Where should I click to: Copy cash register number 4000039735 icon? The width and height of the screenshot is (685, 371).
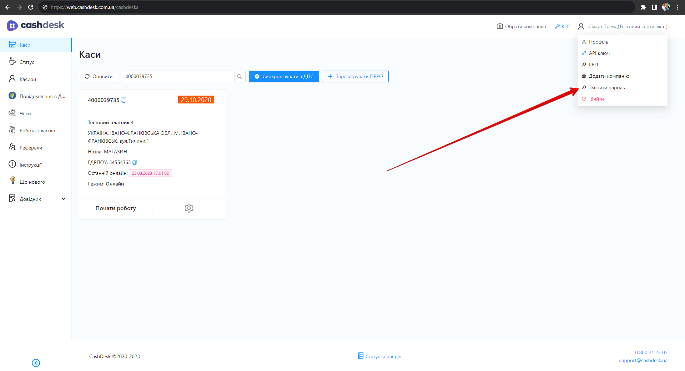124,100
